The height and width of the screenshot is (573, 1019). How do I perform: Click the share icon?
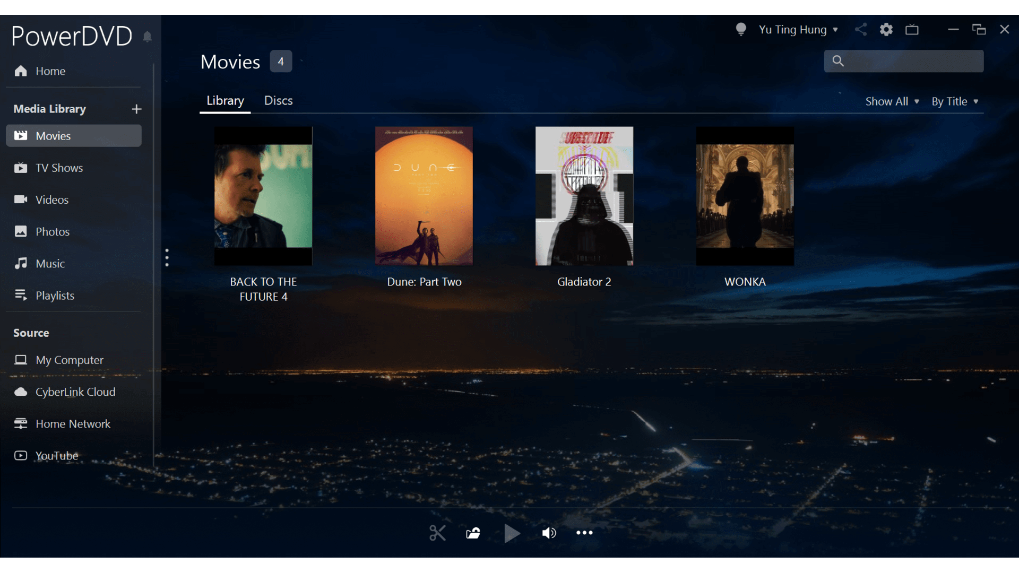click(x=861, y=30)
